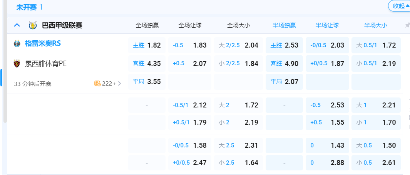Click the Sport Recife PE team crest
This screenshot has height=175, width=410.
pyautogui.click(x=17, y=64)
